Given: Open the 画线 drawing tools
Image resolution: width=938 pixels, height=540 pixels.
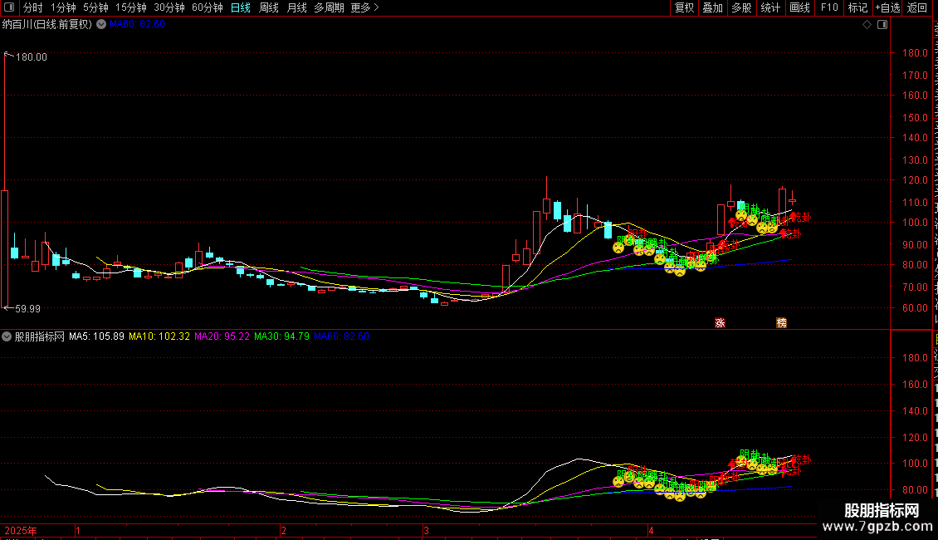Looking at the screenshot, I should [799, 7].
